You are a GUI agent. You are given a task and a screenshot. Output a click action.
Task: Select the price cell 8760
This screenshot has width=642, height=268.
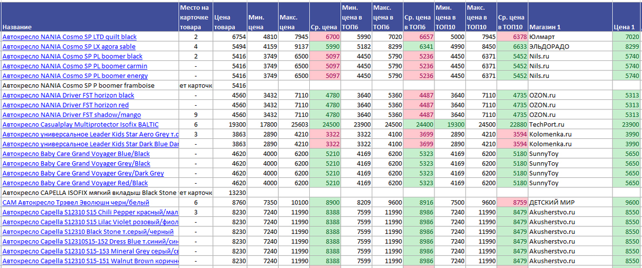[x=230, y=202]
